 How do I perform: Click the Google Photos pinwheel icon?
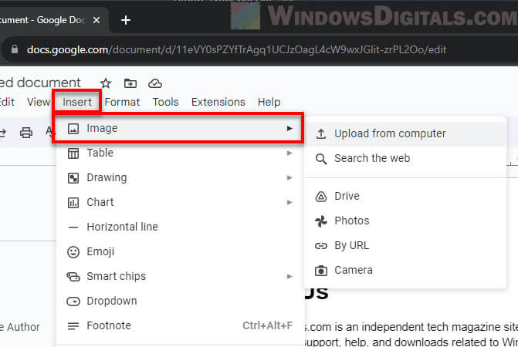point(321,221)
